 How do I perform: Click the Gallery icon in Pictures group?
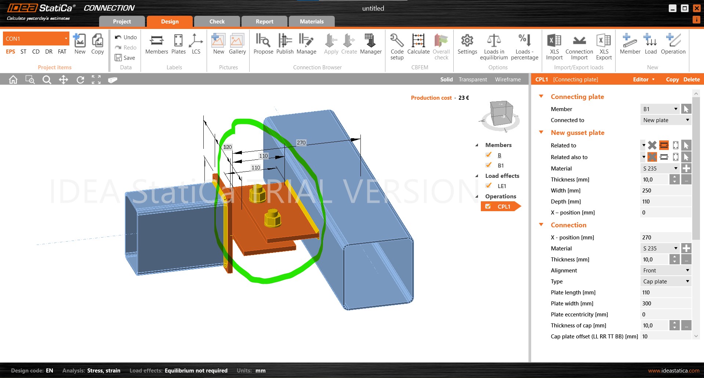237,44
